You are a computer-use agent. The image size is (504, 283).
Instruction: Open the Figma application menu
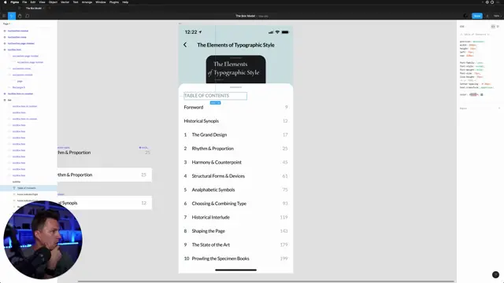pos(15,2)
